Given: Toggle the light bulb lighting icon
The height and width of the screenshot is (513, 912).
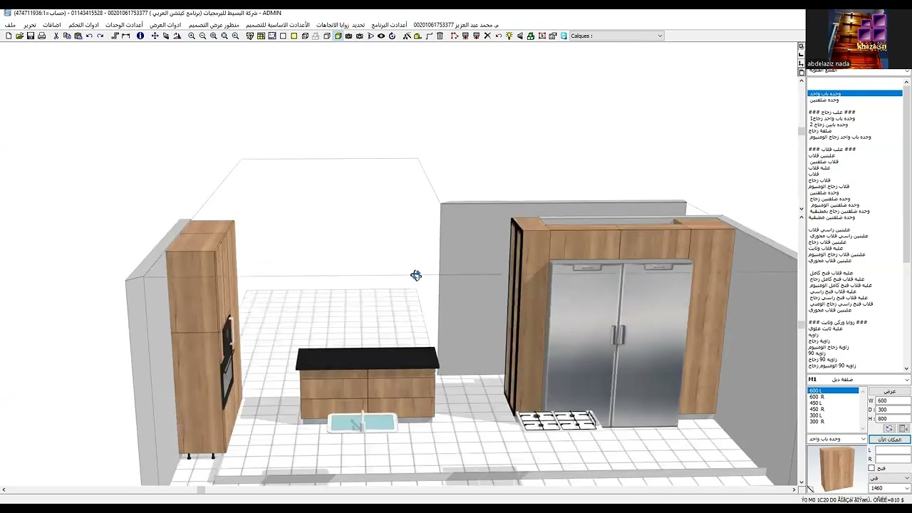Looking at the screenshot, I should (x=509, y=36).
